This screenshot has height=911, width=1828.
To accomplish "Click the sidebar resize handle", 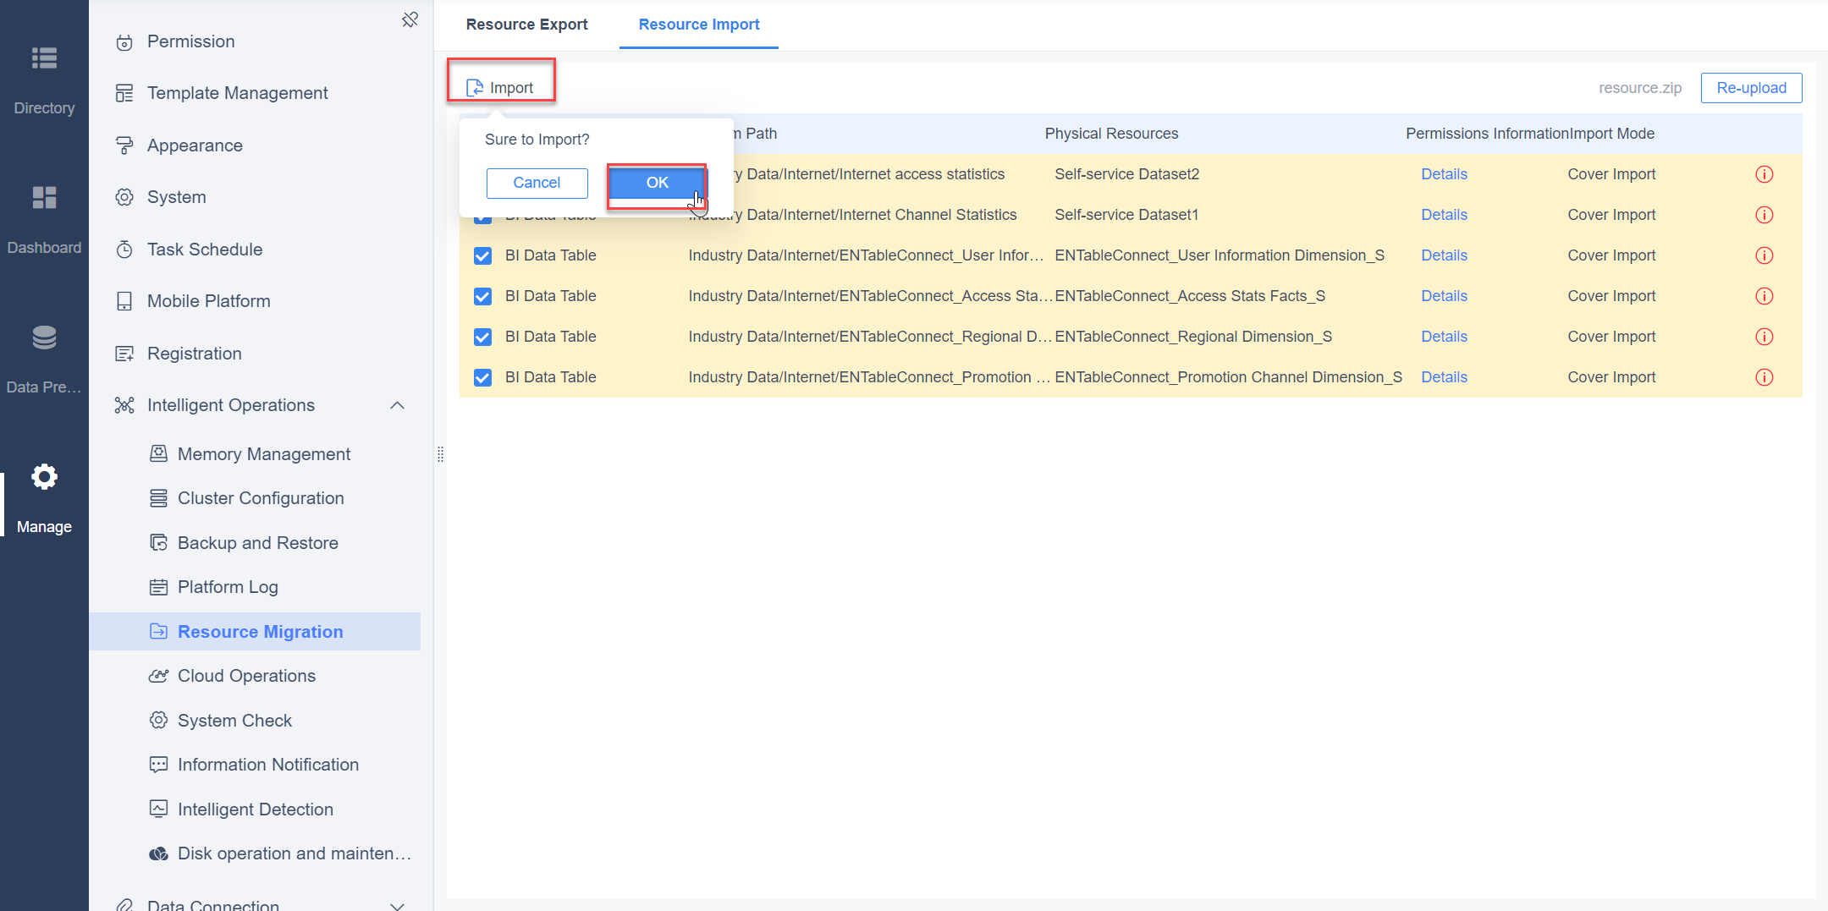I will 440,455.
